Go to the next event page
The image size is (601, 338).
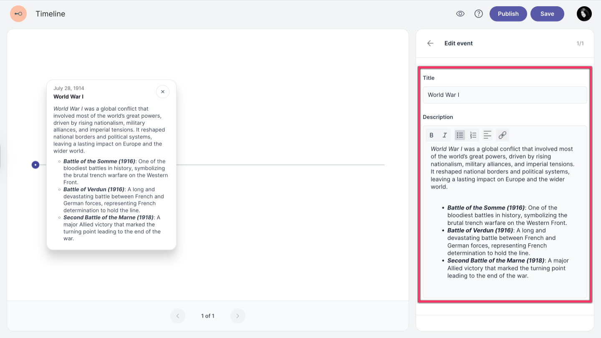[x=238, y=316]
